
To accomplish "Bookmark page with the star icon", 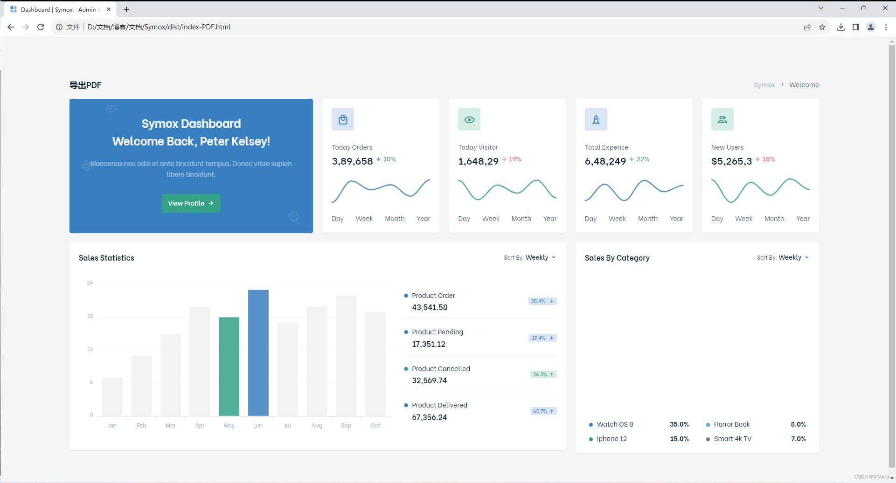I will point(822,27).
